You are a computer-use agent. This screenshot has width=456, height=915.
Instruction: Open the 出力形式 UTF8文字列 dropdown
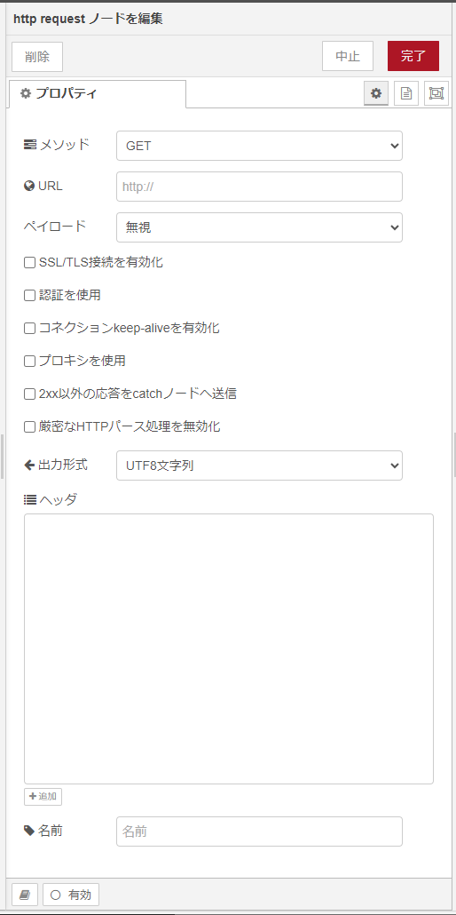[259, 465]
